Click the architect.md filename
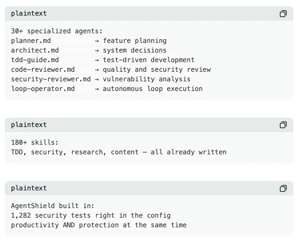 click(35, 50)
